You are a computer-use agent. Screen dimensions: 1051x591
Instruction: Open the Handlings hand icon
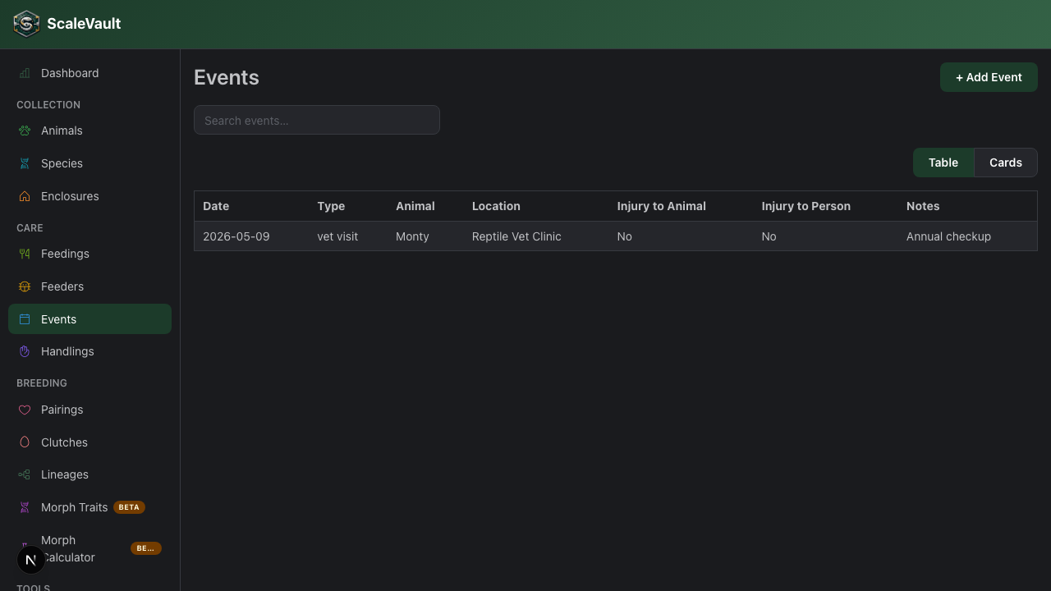[25, 351]
